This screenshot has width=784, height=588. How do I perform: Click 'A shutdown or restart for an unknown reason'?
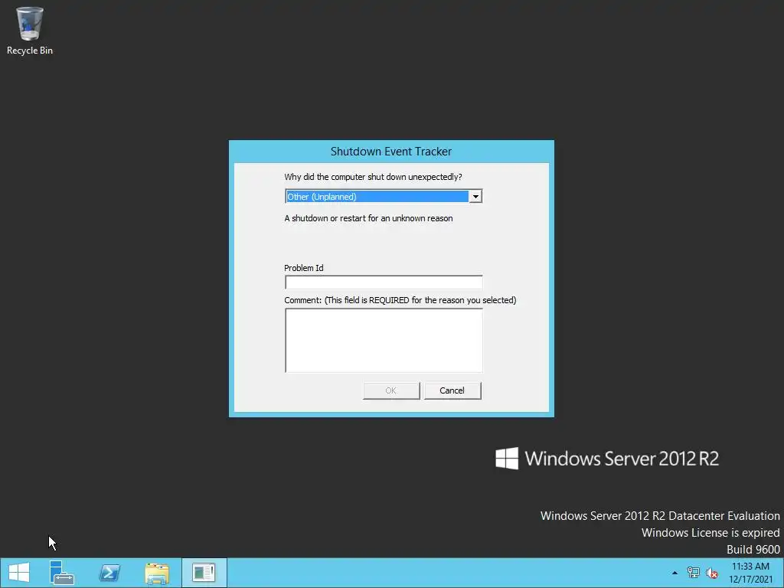coord(368,218)
